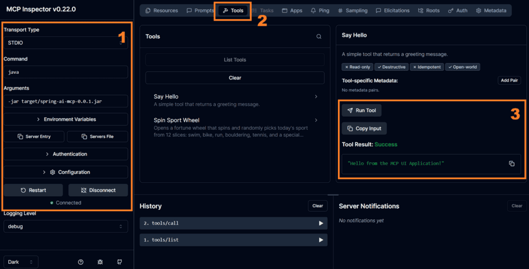Click the Tools tab wrench icon
This screenshot has width=529, height=269.
[x=225, y=10]
